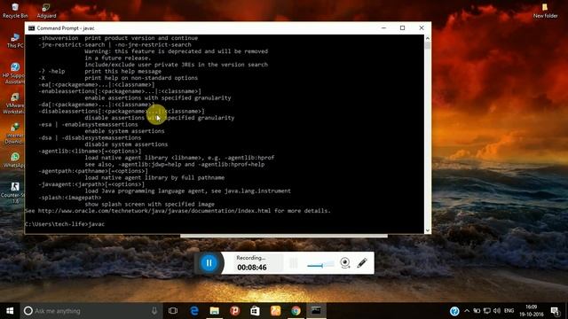The width and height of the screenshot is (568, 319).
Task: Click the '-splash:<imagepath>' option line
Action: click(70, 198)
